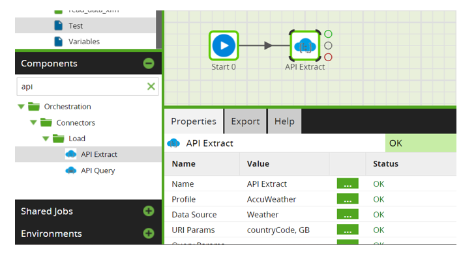Screen dimensions: 476x272
Task: Click the Shared Jobs panel header
Action: (x=88, y=211)
